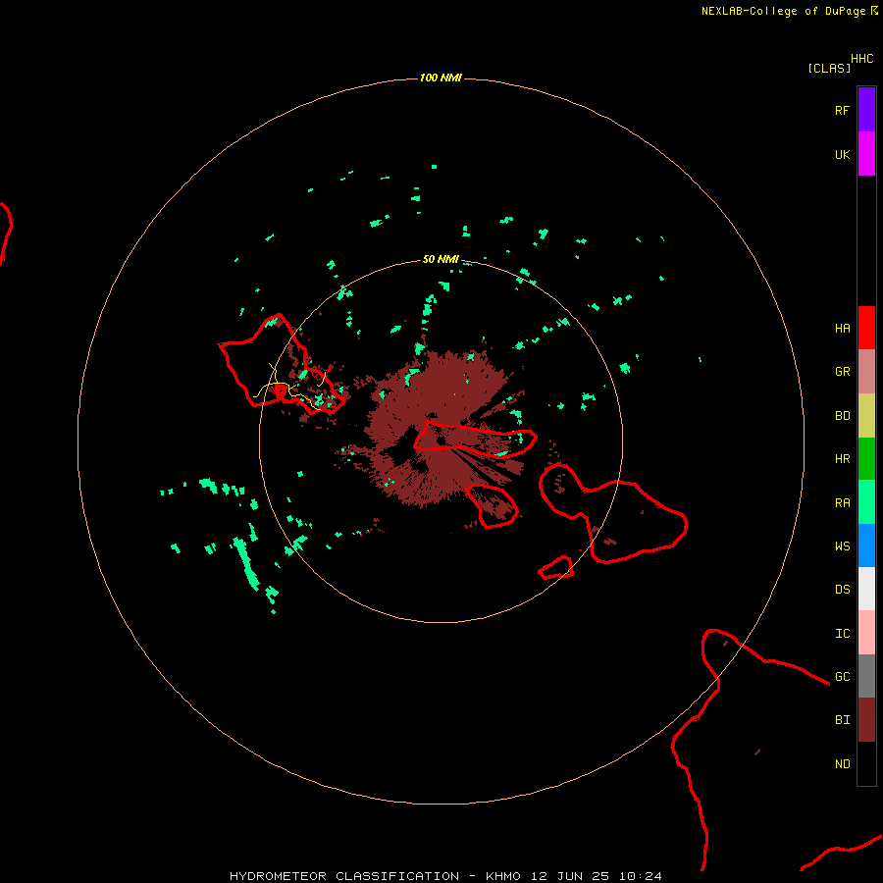The image size is (883, 883).
Task: Click the GR legend label
Action: point(842,372)
